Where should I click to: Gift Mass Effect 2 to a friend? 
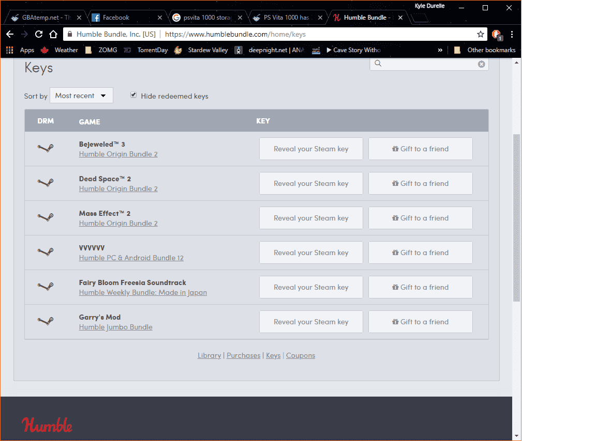point(421,218)
